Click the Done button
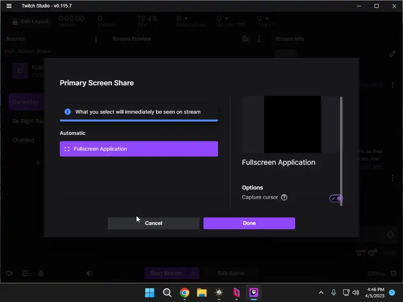Image resolution: width=403 pixels, height=302 pixels. tap(249, 223)
